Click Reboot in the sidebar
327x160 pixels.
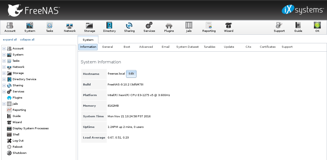click(18, 147)
